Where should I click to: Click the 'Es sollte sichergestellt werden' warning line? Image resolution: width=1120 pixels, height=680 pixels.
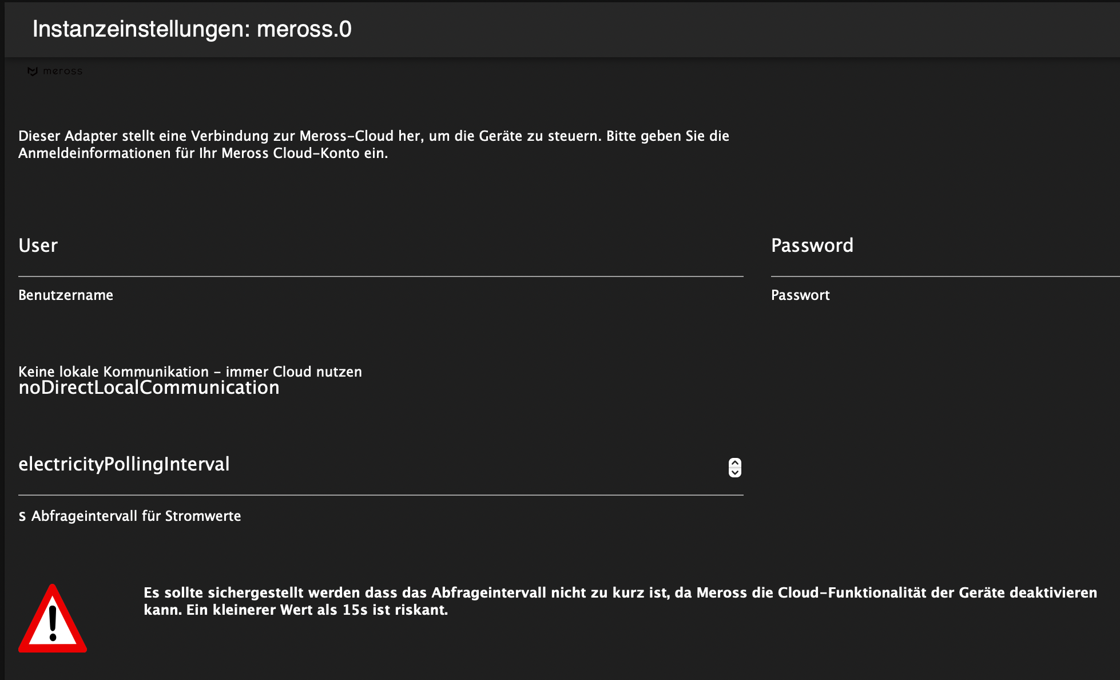coord(620,593)
